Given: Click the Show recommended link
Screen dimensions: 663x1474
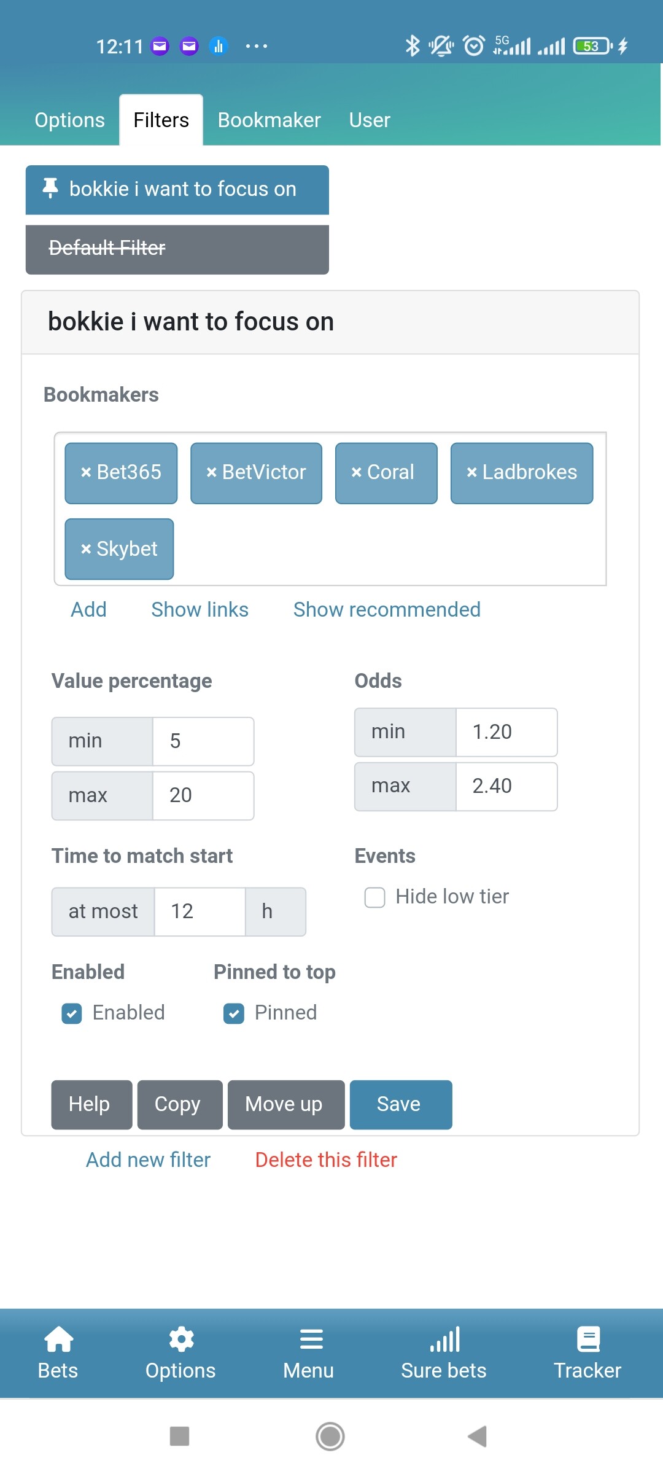Looking at the screenshot, I should pyautogui.click(x=387, y=609).
